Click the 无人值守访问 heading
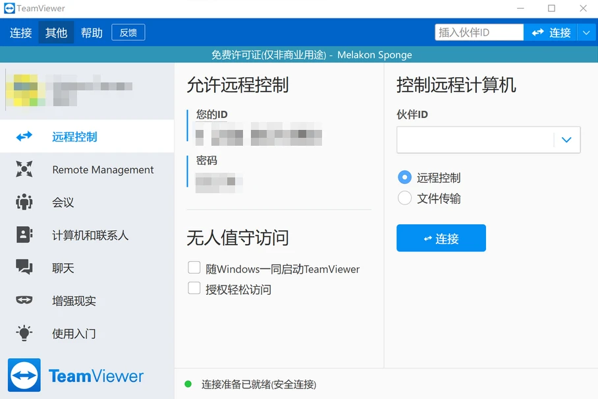The width and height of the screenshot is (598, 399). [x=237, y=238]
